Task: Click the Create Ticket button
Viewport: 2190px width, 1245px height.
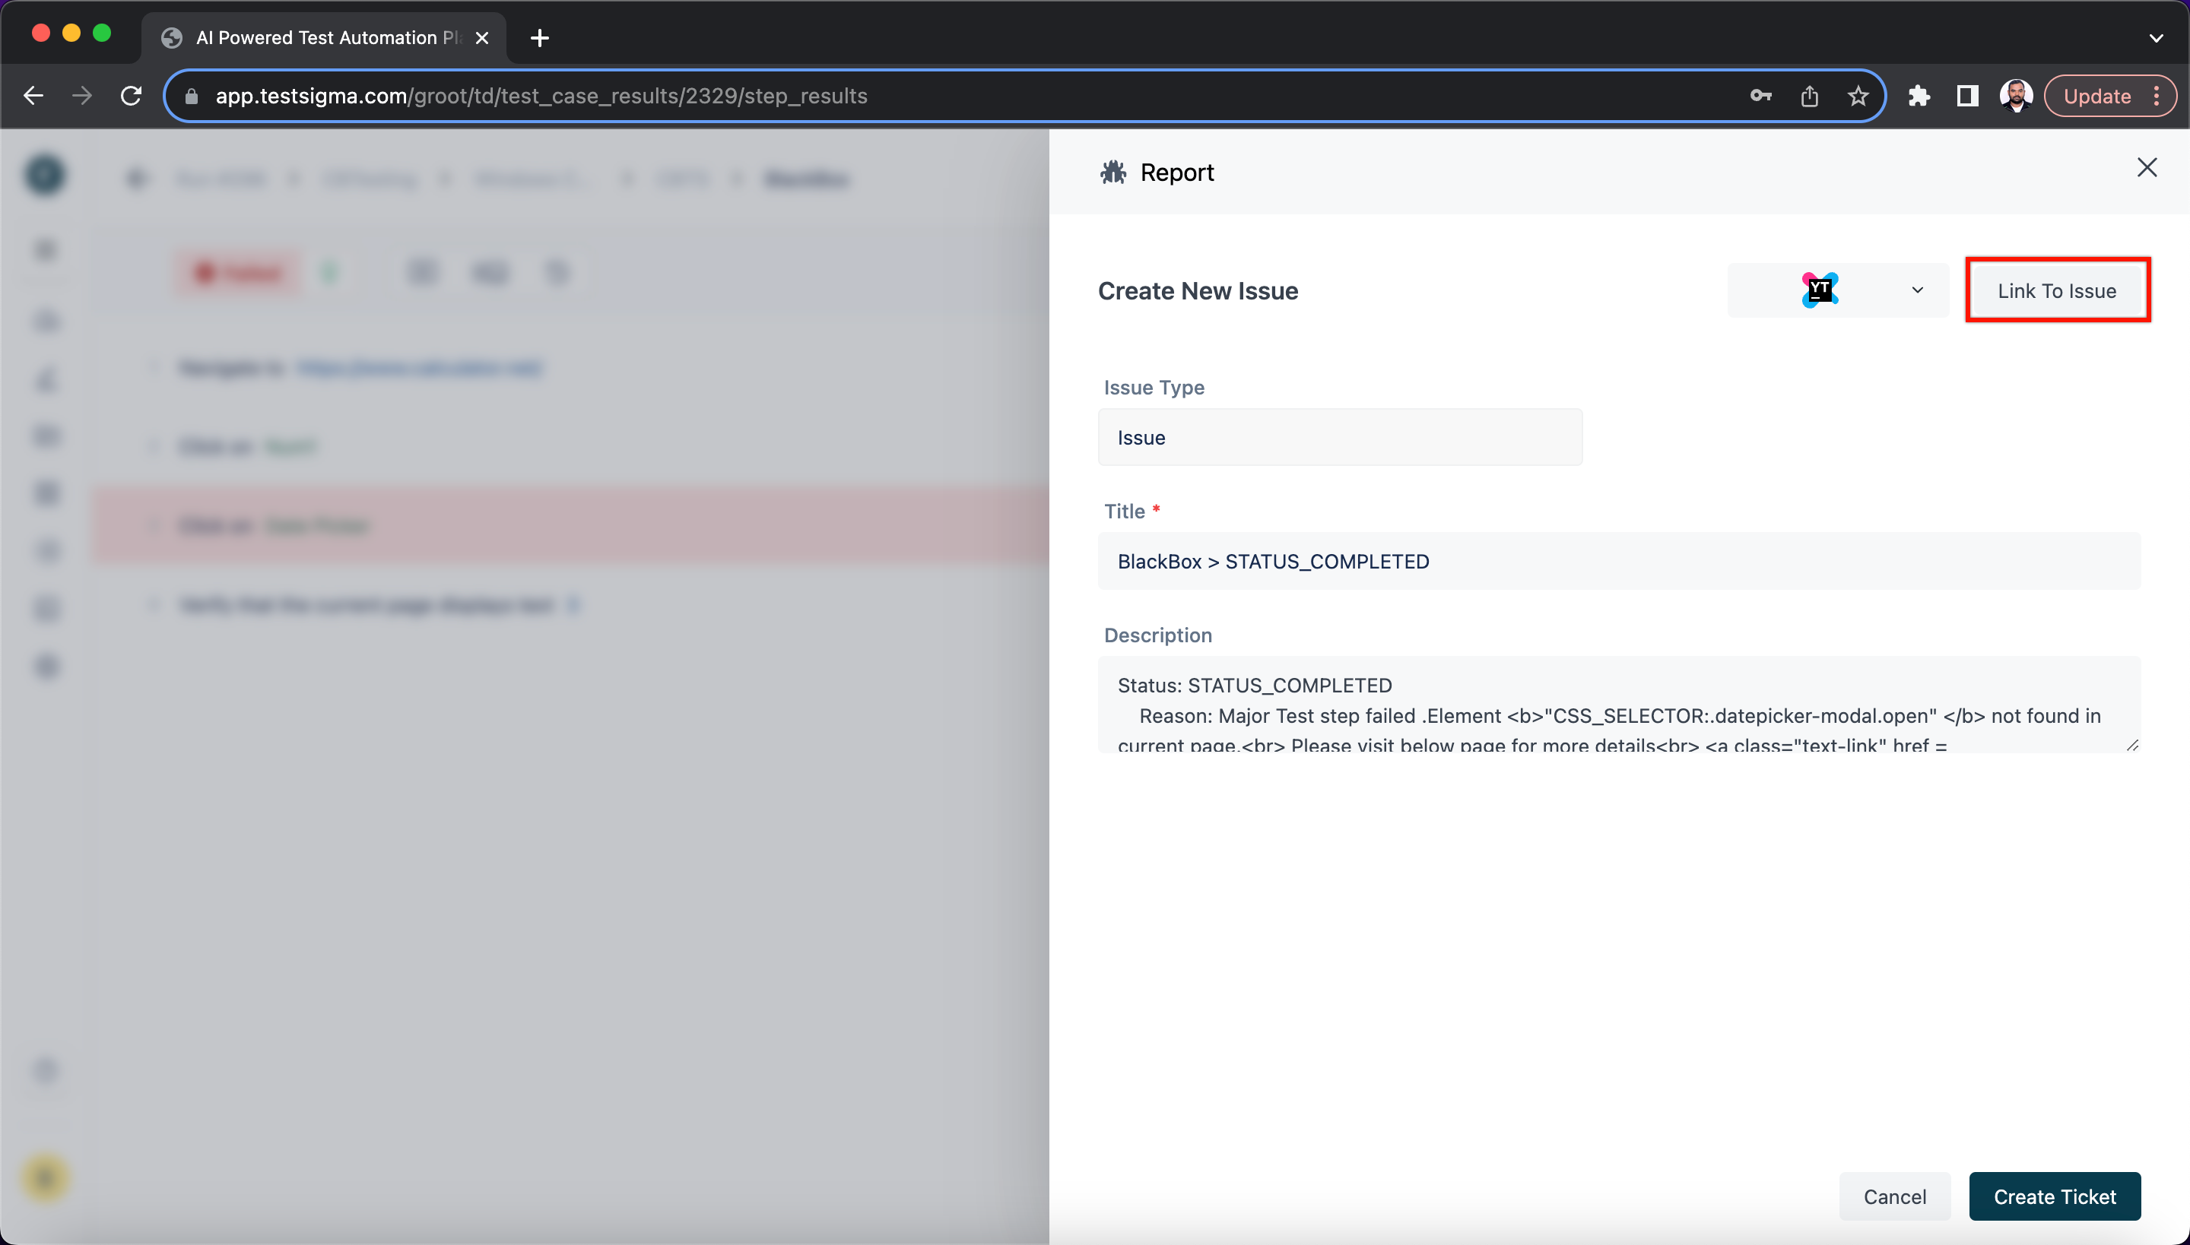Action: (2056, 1197)
